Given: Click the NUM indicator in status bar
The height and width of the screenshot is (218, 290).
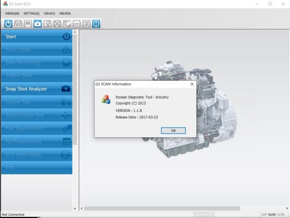Looking at the screenshot, I should (x=272, y=215).
